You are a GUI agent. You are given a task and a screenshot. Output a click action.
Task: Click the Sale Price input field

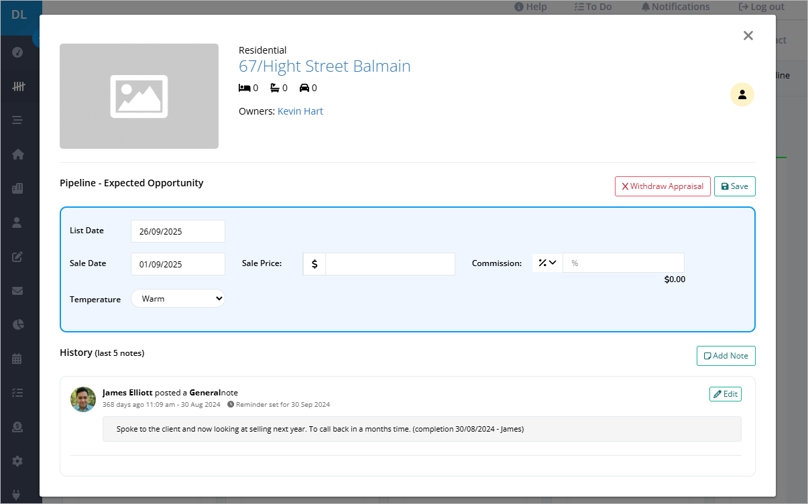pyautogui.click(x=389, y=263)
